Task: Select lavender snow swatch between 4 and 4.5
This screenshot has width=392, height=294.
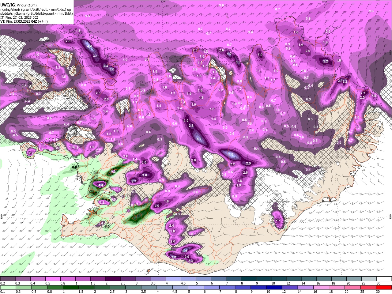Action: tap(173, 279)
